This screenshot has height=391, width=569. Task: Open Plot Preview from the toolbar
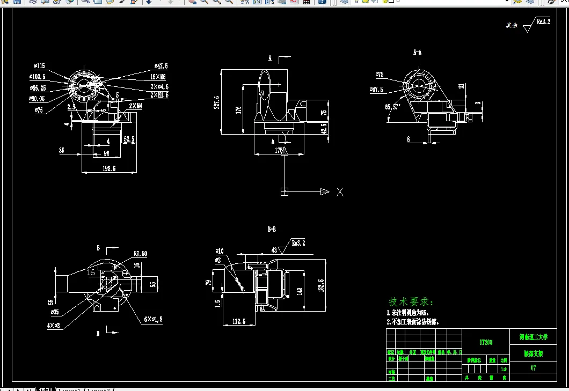pyautogui.click(x=45, y=2)
